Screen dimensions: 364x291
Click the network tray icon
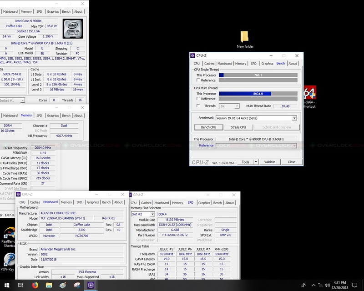(x=320, y=285)
